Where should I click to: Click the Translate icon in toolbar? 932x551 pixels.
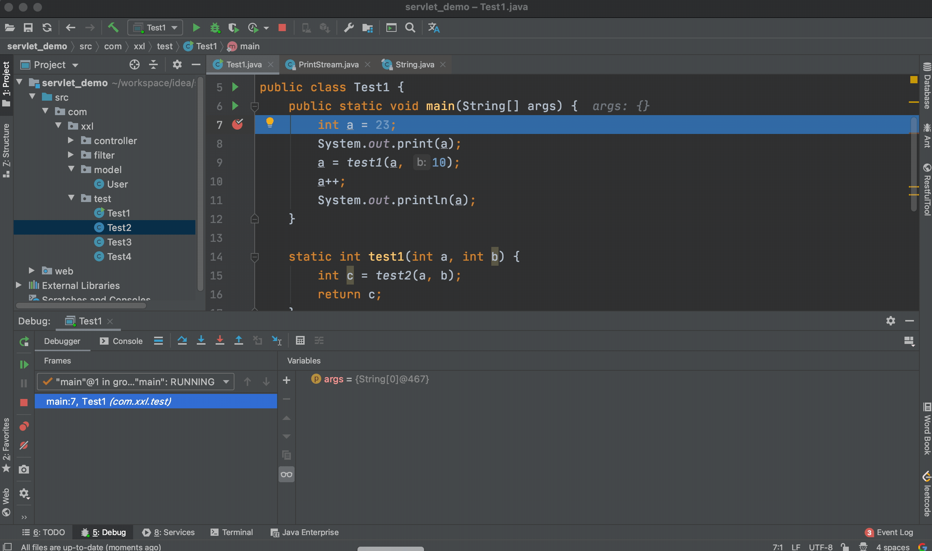(x=433, y=28)
